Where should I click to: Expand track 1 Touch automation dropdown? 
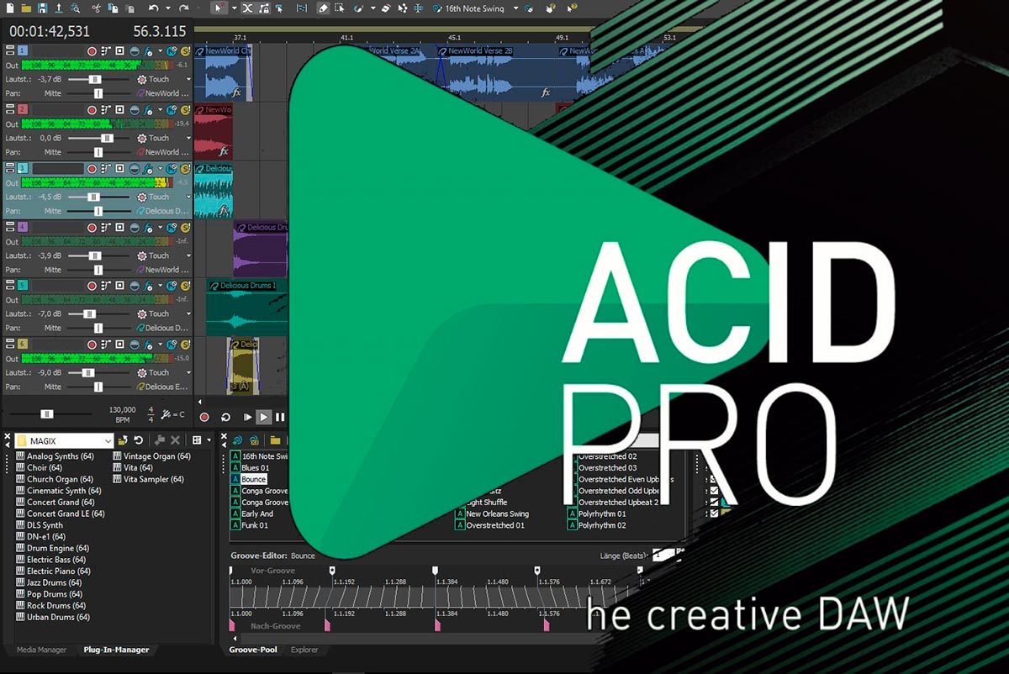pos(188,80)
